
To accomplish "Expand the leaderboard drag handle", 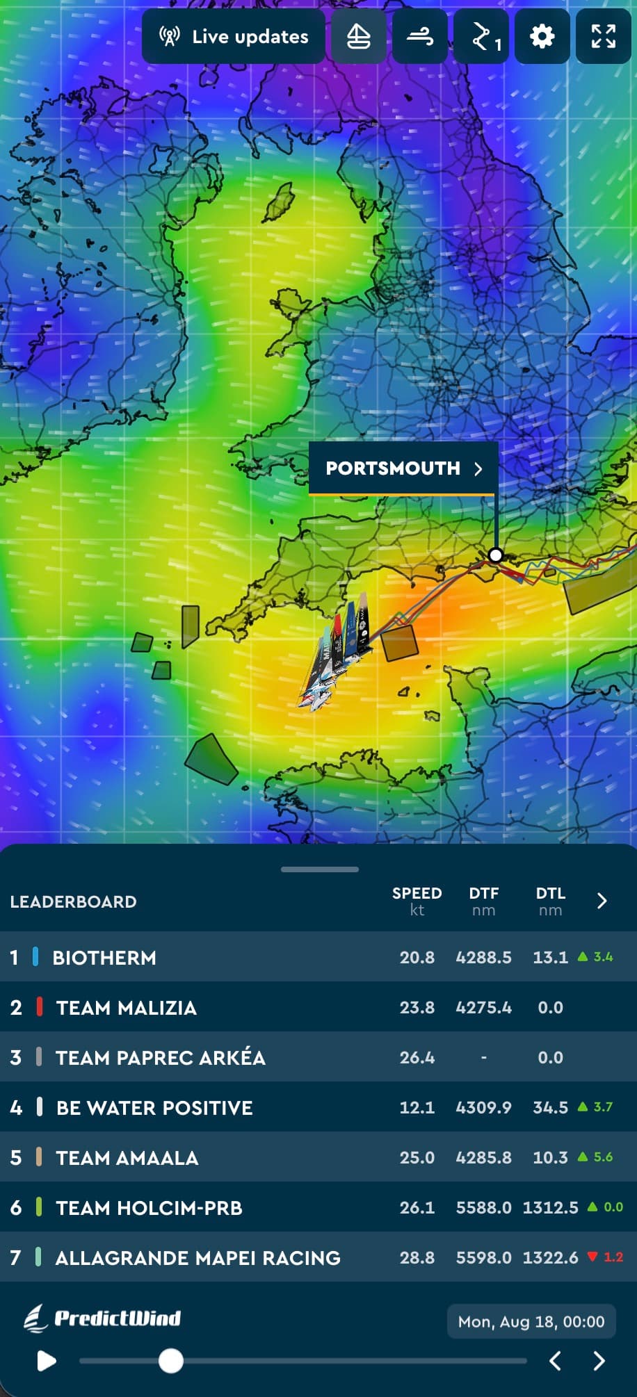I will click(320, 869).
